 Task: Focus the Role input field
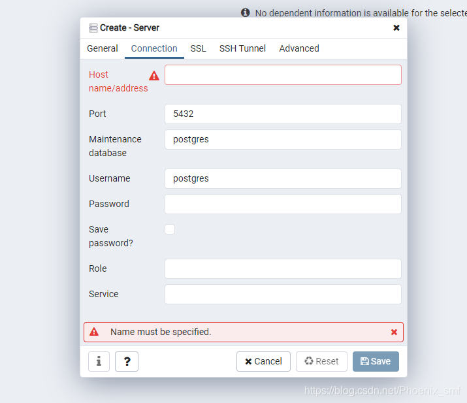click(283, 268)
